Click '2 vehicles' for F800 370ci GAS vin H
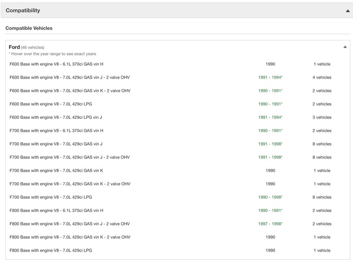This screenshot has height=260, width=353. coord(322,211)
